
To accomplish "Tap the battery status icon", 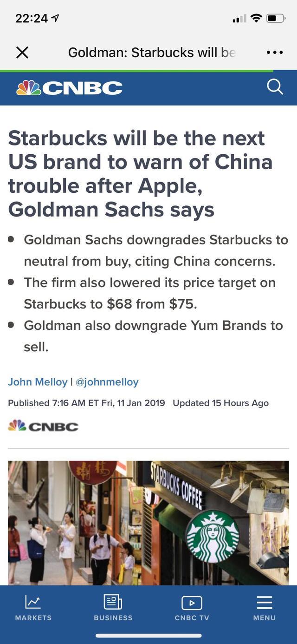I will [x=276, y=19].
